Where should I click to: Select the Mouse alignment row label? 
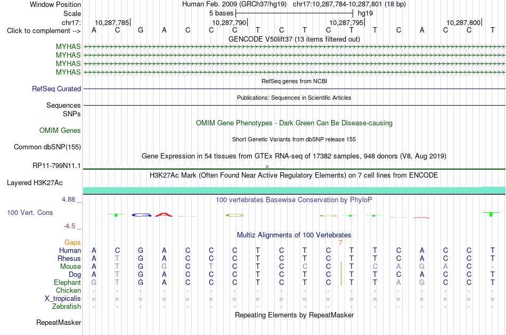(x=70, y=267)
